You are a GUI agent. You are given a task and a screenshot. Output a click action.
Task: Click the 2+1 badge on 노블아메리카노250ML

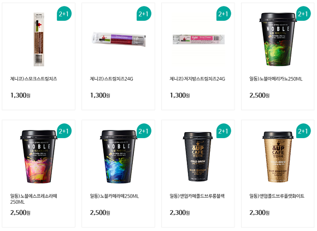[x=303, y=14]
